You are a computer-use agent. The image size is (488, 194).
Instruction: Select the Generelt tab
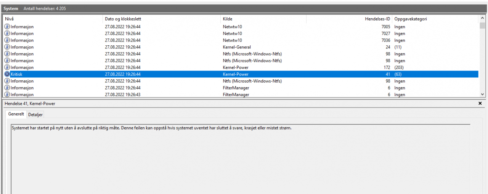pos(16,114)
